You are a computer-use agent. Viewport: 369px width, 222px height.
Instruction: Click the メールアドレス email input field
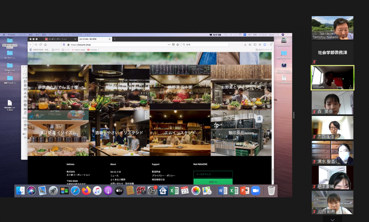[213, 174]
